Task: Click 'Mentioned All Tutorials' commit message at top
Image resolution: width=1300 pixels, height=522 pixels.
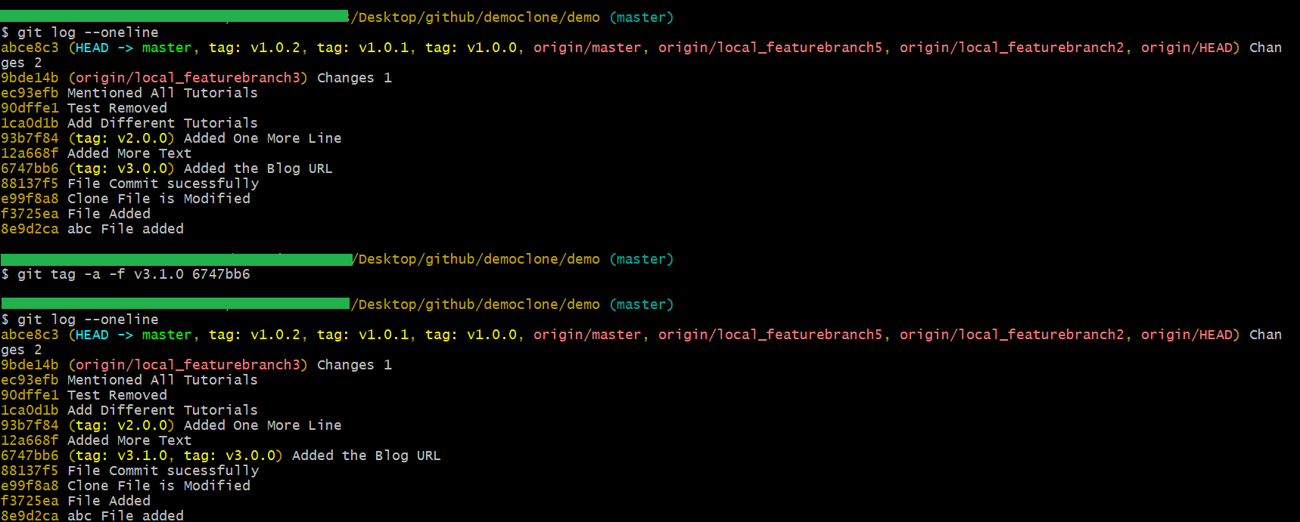Action: click(163, 93)
